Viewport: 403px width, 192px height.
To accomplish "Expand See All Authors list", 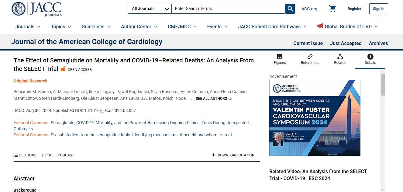I will point(213,99).
